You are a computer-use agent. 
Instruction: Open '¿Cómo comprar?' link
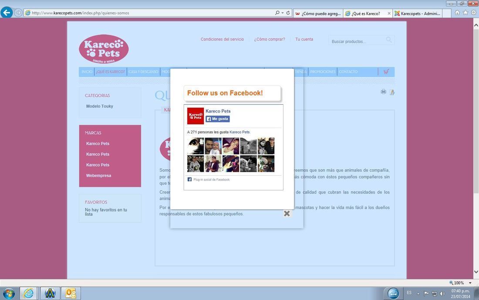point(270,39)
